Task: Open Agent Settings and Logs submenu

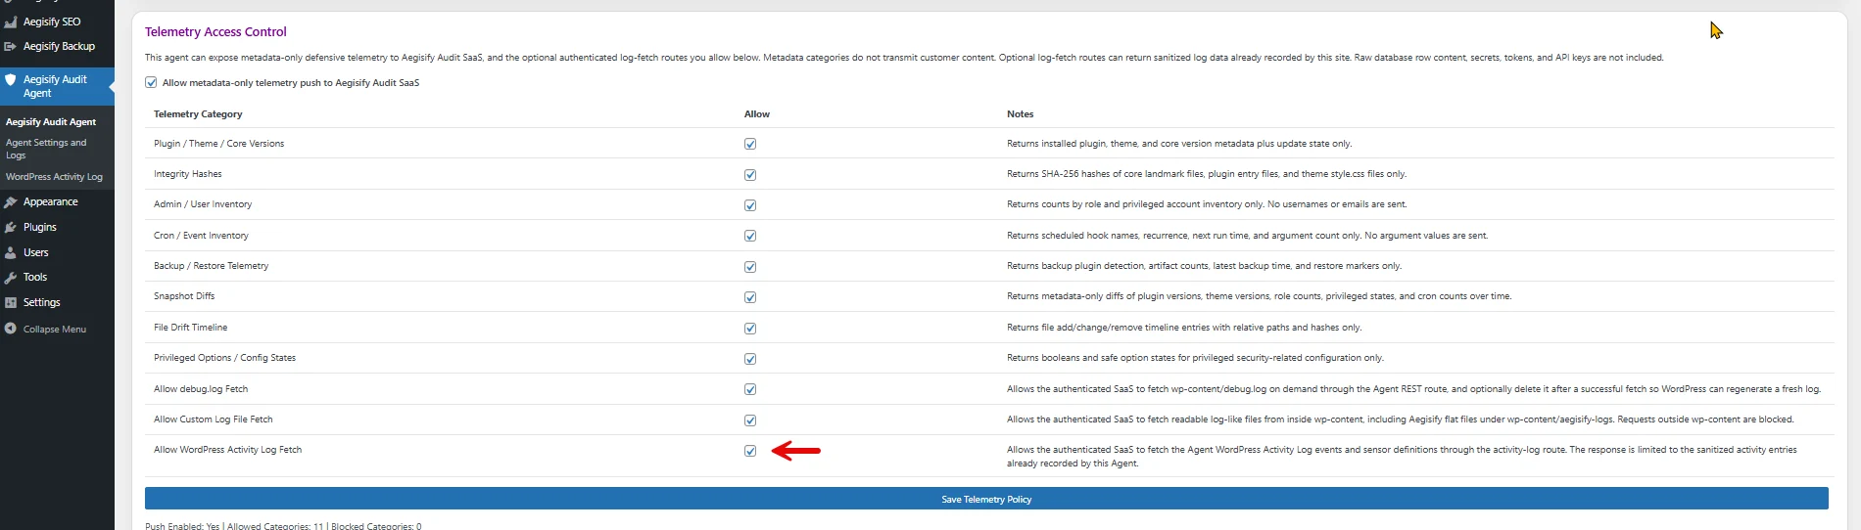Action: coord(46,149)
